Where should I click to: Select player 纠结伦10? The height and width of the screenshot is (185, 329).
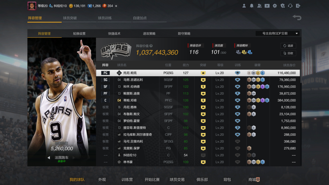[x=130, y=155]
